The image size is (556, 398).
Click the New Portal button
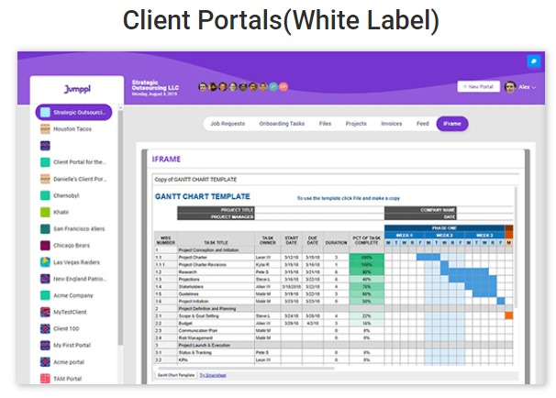click(478, 86)
